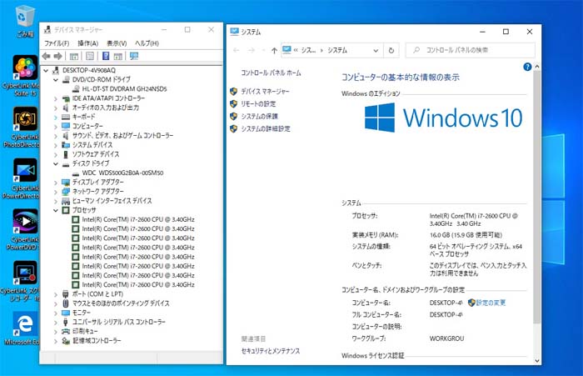Click デバイス マネージャー link in System window
Viewport: 583px width, 376px height.
pyautogui.click(x=265, y=91)
